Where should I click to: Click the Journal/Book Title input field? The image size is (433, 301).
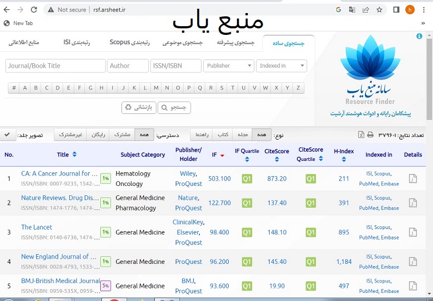coord(56,66)
